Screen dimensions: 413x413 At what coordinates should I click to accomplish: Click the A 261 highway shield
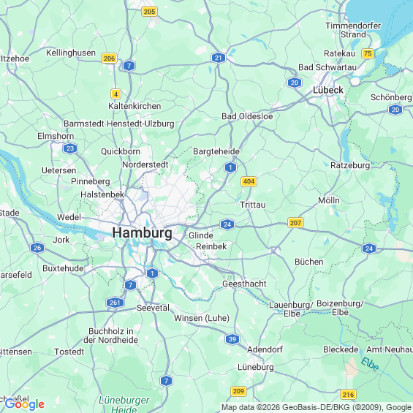pos(115,303)
